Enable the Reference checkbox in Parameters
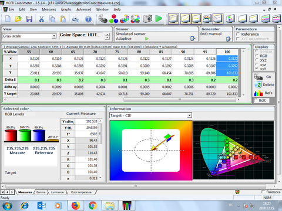 click(238, 34)
